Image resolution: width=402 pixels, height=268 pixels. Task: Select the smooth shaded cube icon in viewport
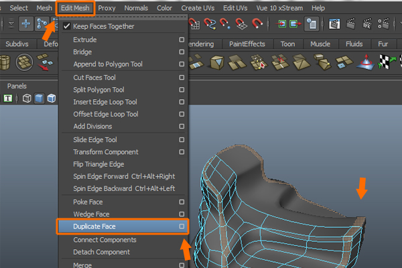point(40,98)
